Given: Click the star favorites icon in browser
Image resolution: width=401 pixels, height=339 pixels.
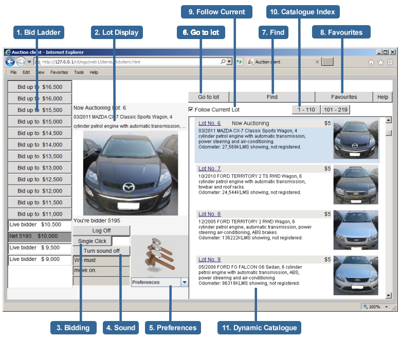Looking at the screenshot, I should [380, 62].
